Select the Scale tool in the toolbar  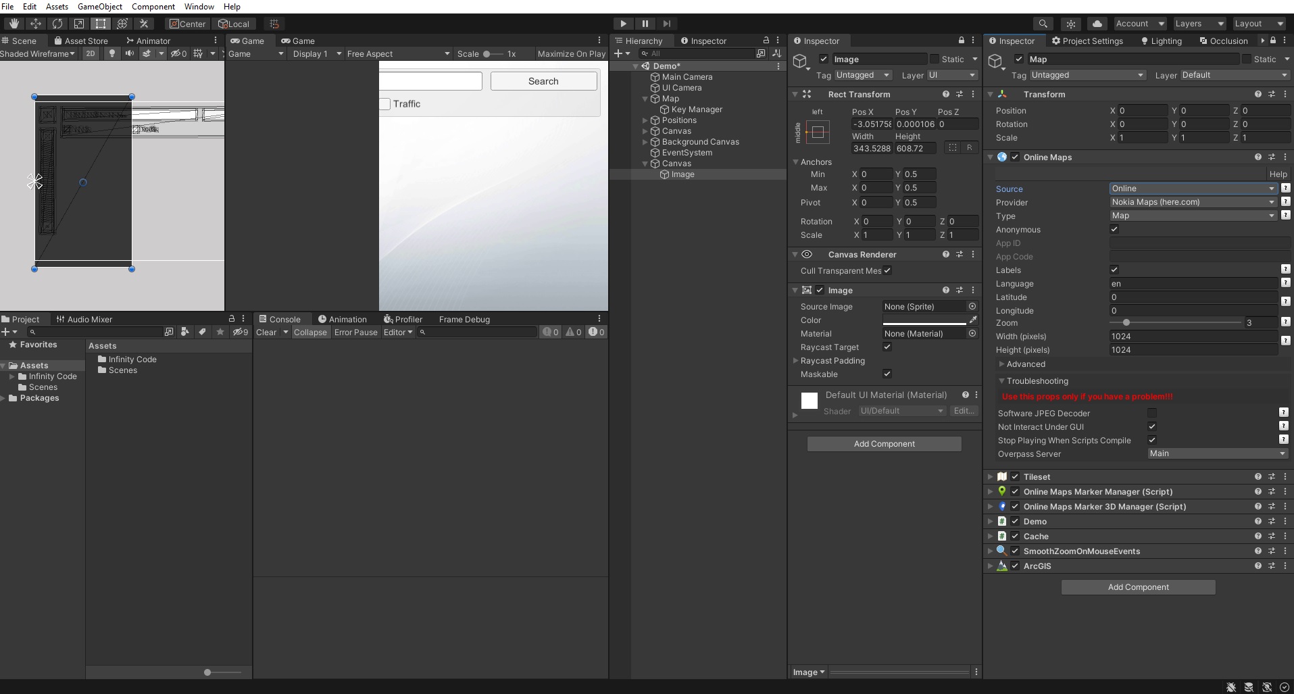click(79, 24)
